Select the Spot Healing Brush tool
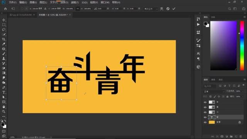 pyautogui.click(x=4, y=49)
